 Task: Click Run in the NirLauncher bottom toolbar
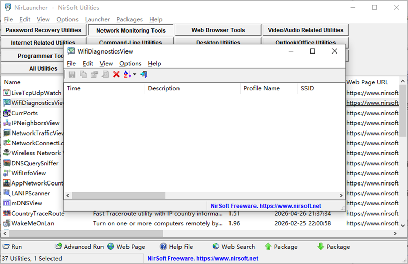[12, 247]
